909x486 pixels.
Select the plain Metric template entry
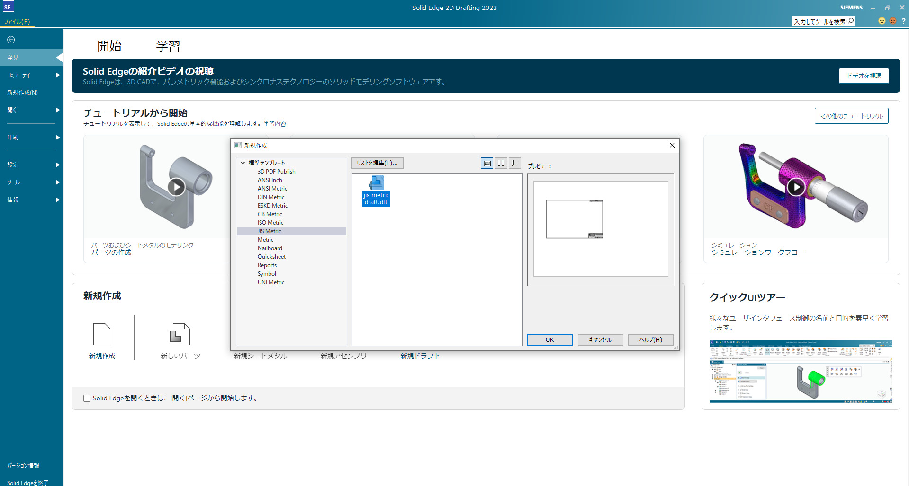point(265,240)
